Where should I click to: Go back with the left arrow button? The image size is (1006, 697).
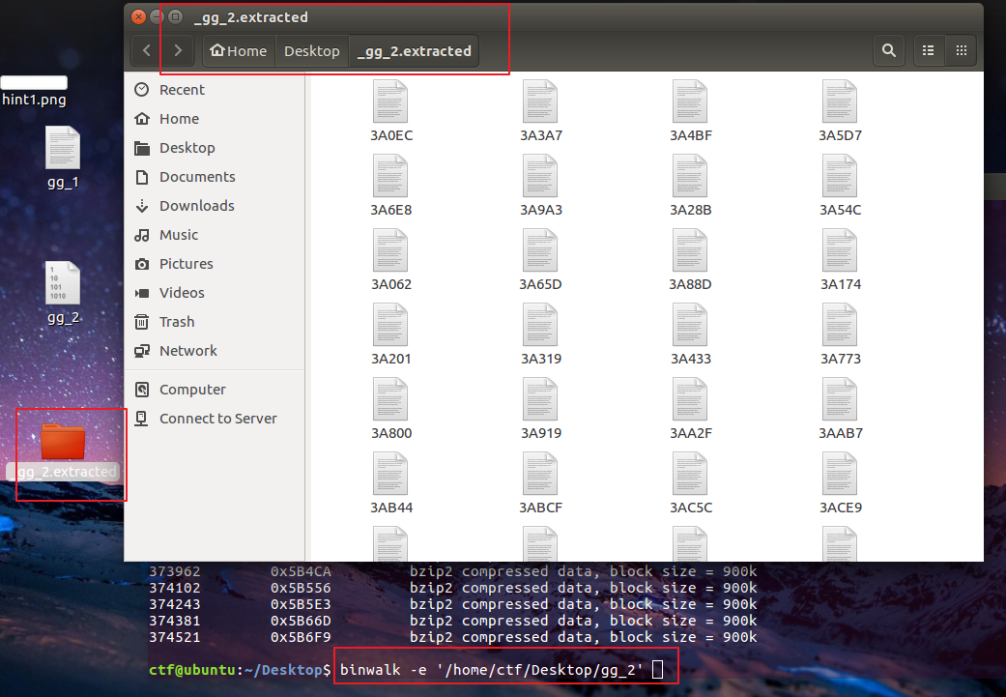click(147, 50)
